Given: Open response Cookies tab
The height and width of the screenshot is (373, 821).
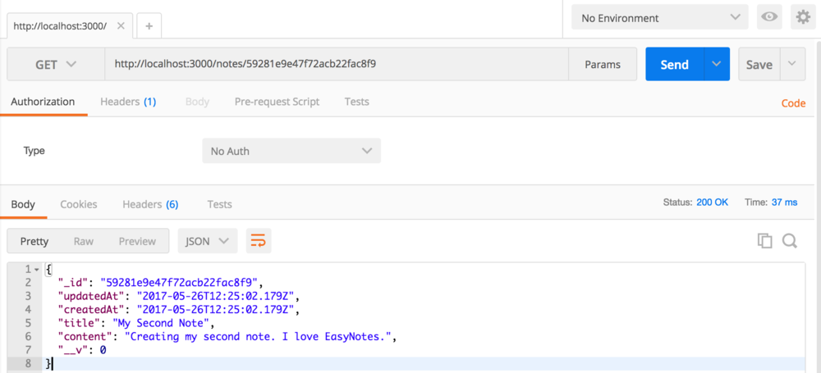Looking at the screenshot, I should point(79,204).
